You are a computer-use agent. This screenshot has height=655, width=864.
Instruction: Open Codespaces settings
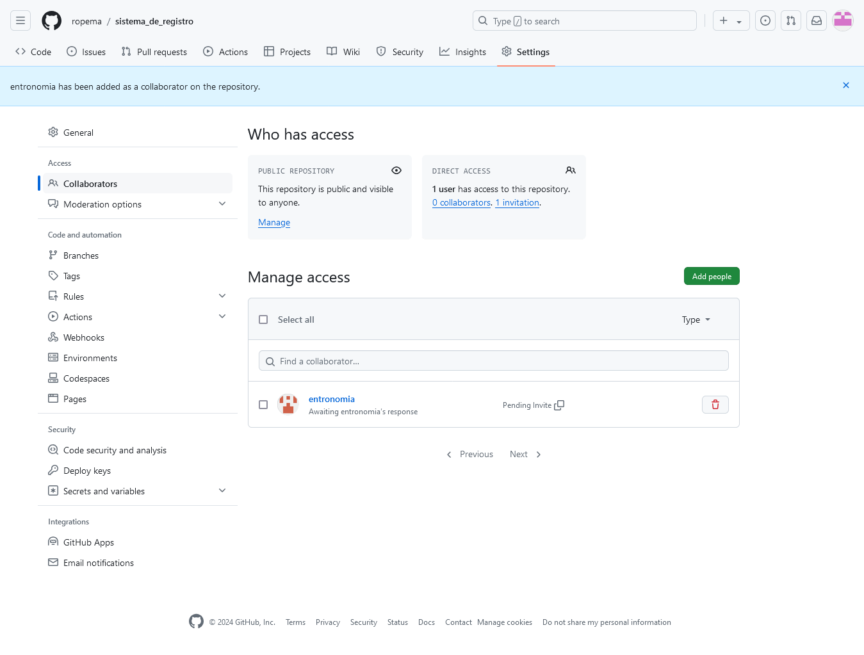click(138, 378)
